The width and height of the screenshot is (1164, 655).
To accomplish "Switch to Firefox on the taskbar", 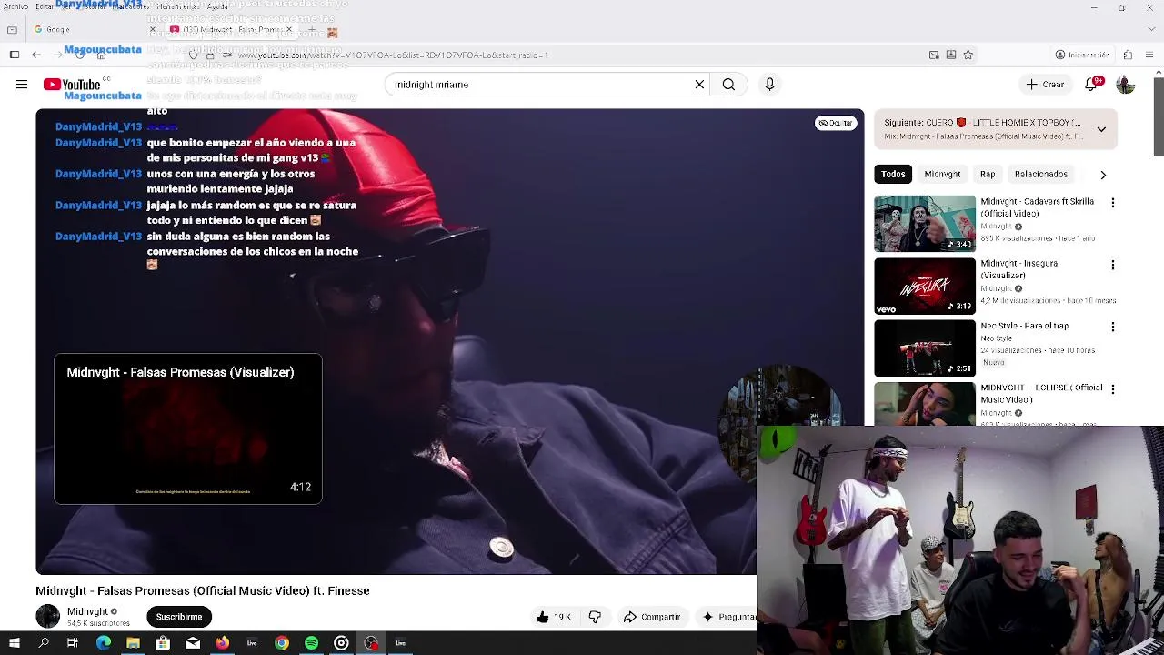I will pyautogui.click(x=222, y=643).
